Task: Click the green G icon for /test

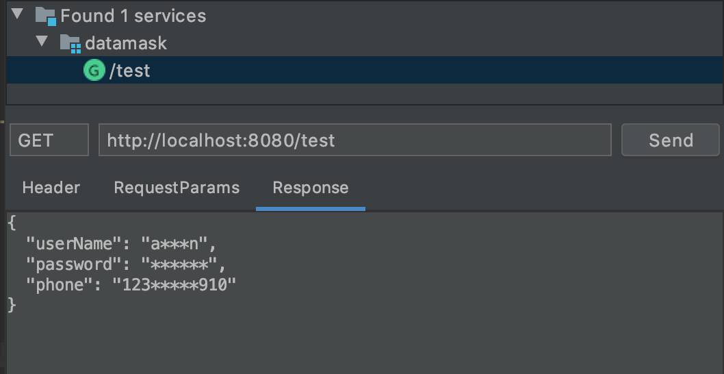Action: pyautogui.click(x=93, y=70)
